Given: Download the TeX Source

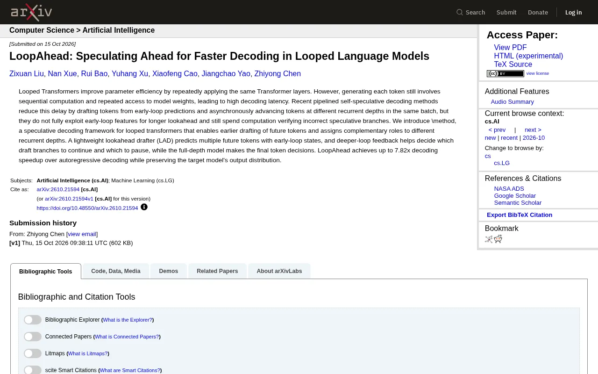Looking at the screenshot, I should coord(513,65).
